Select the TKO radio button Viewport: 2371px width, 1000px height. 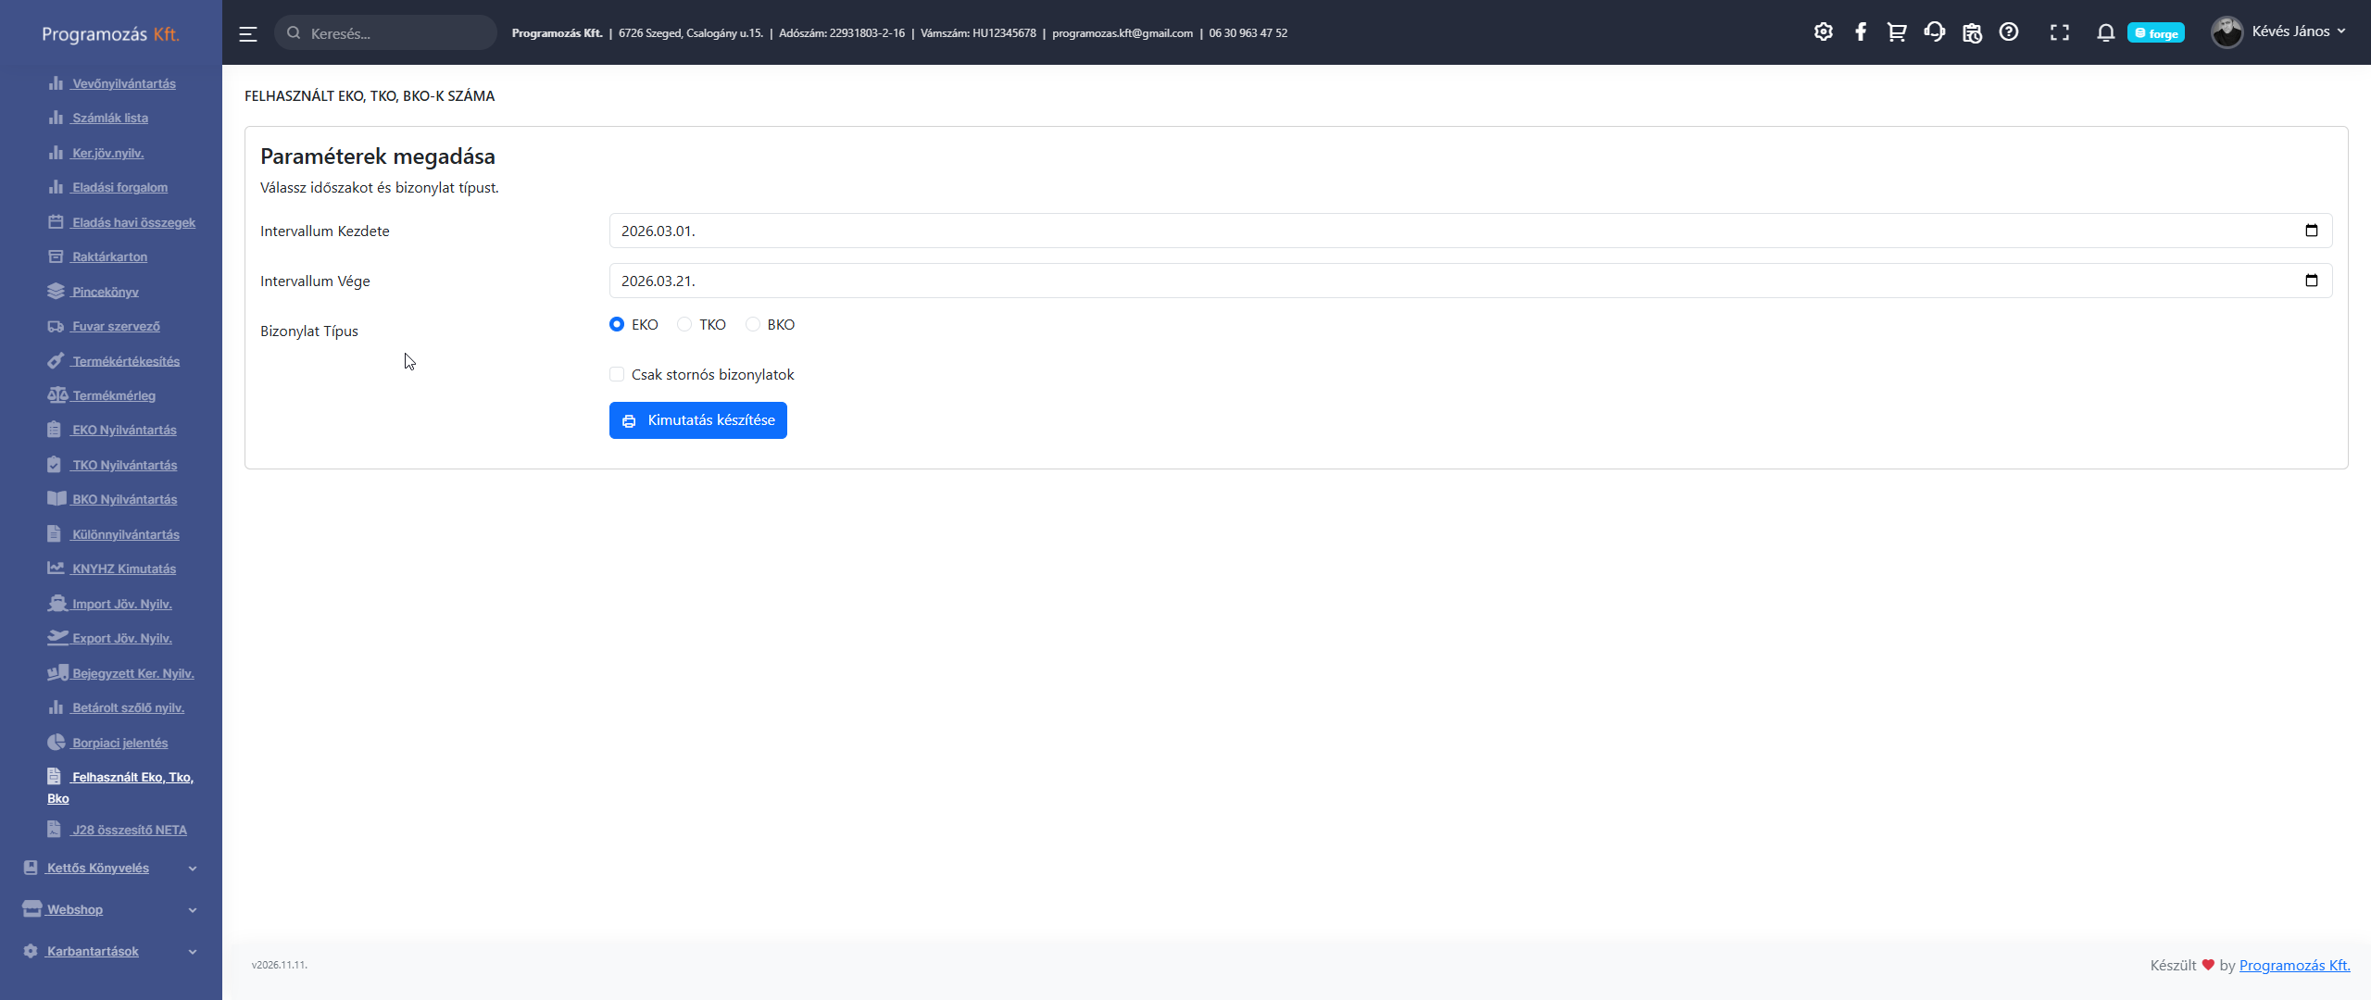click(684, 324)
